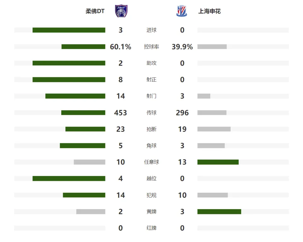This screenshot has height=242, width=303.
Task: Select the 射门 shots label
Action: pos(151,96)
